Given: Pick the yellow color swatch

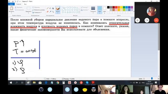Looking at the screenshot, I should pyautogui.click(x=121, y=7).
